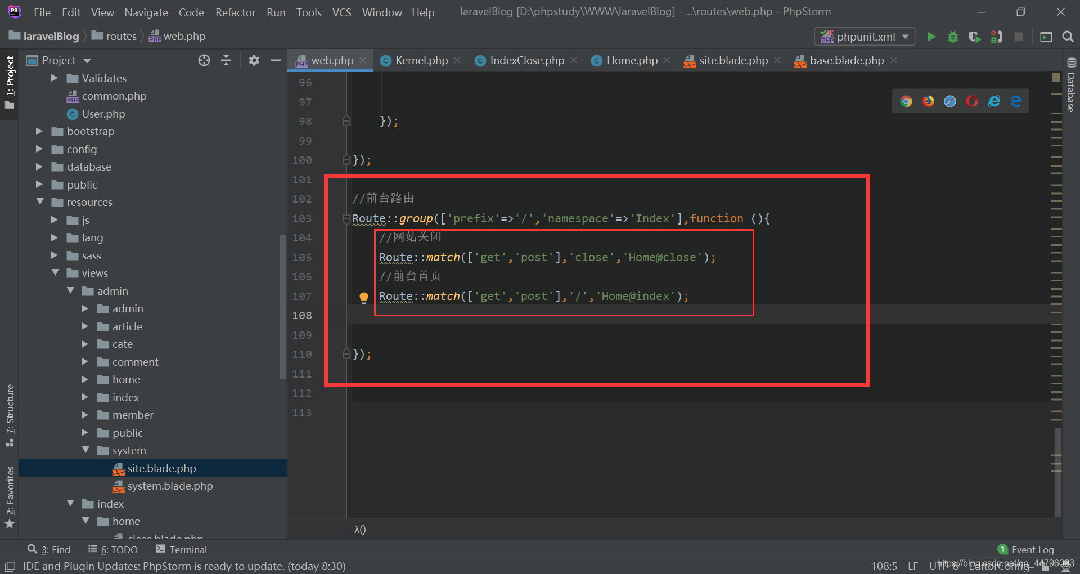Viewport: 1080px width, 574px height.
Task: Click the Project panel scrollbar
Action: 282,307
